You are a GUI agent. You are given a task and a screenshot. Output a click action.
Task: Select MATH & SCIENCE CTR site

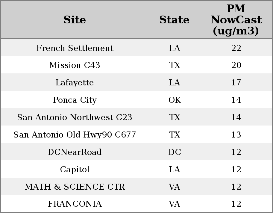[75, 187]
